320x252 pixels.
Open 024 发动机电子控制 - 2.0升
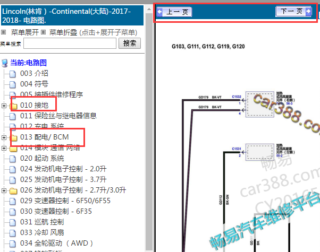63,169
